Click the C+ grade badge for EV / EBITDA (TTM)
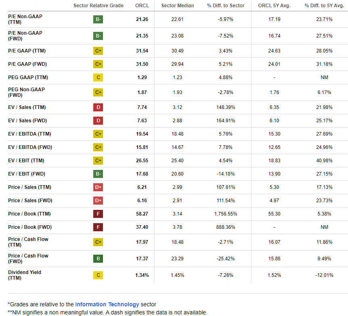This screenshot has height=316, width=348. [x=98, y=134]
